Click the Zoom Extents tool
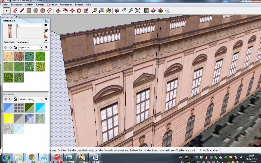Screen dimensions: 261x163 click(x=138, y=11)
